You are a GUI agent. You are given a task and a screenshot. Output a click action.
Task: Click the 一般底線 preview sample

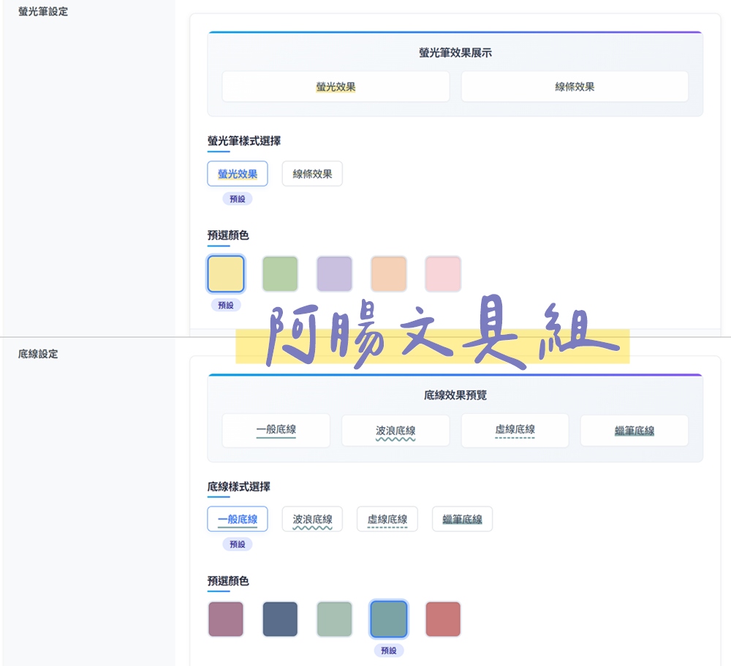coord(276,431)
